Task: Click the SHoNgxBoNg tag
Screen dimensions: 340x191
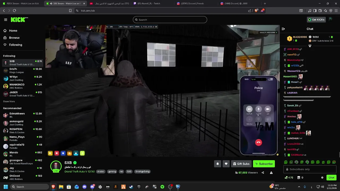Action: coord(142,172)
